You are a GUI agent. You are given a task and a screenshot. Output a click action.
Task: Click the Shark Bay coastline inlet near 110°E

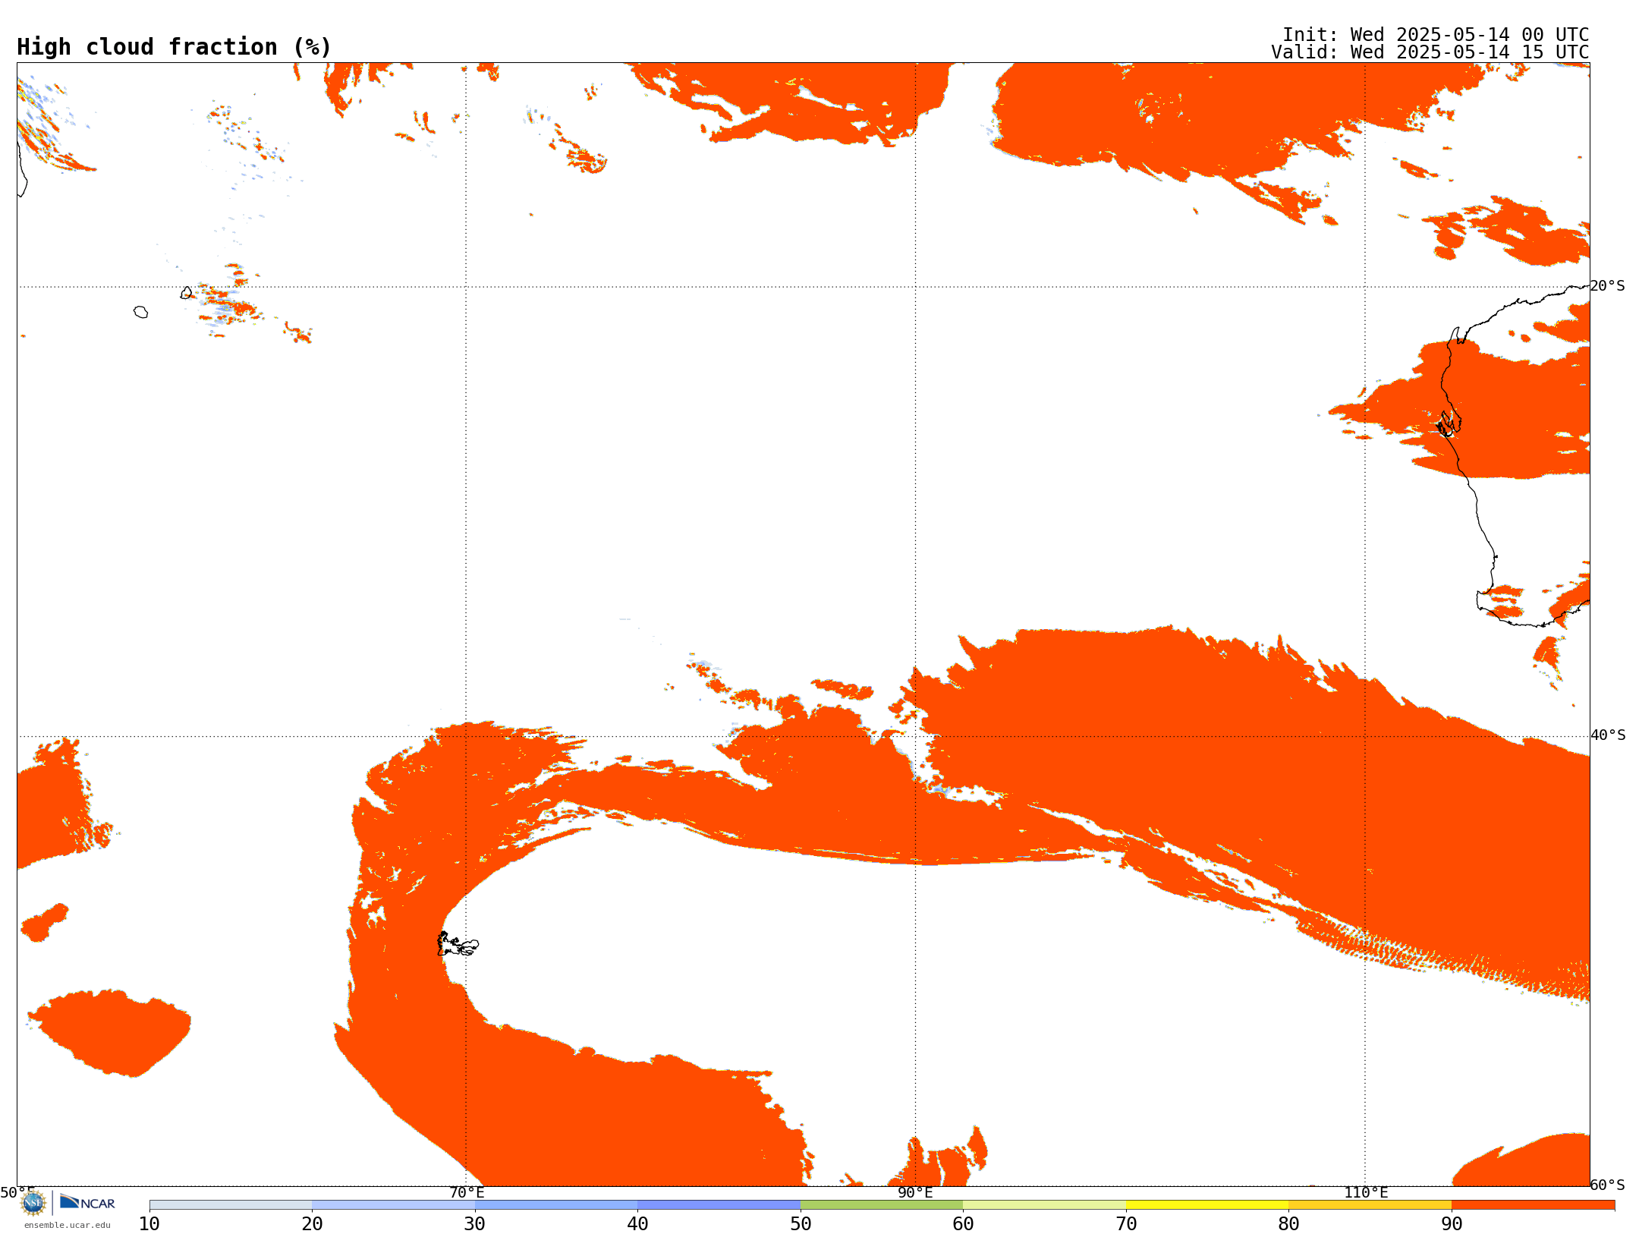click(x=1449, y=423)
